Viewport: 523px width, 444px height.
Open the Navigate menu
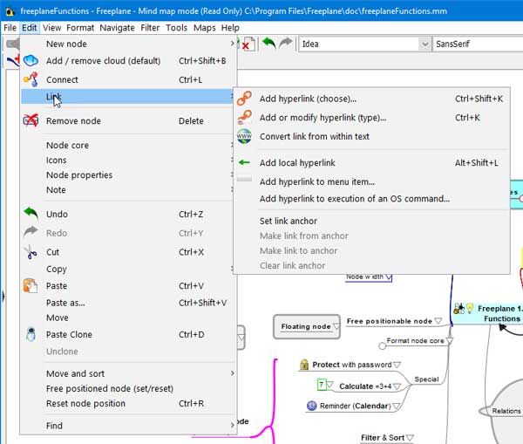[x=117, y=28]
